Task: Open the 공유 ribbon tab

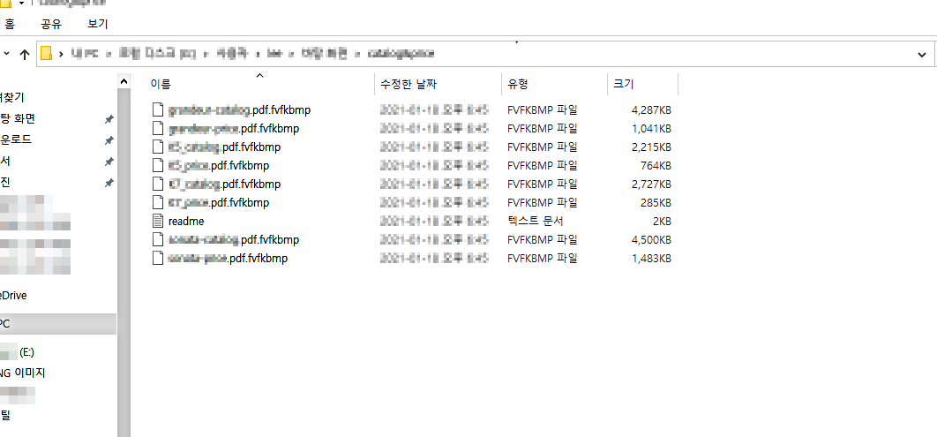Action: [50, 25]
